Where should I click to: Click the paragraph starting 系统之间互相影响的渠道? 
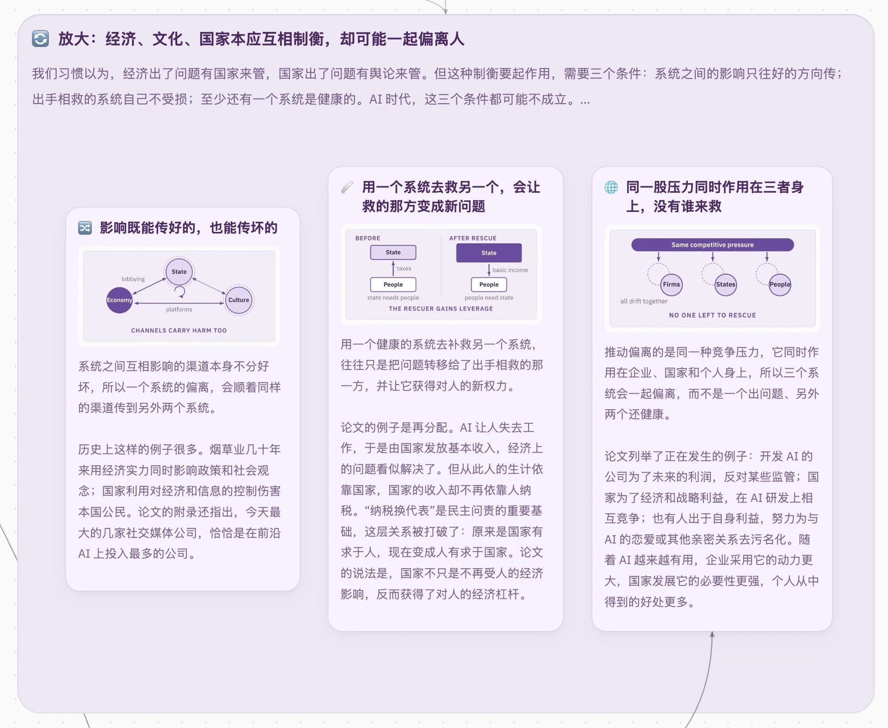(x=179, y=387)
